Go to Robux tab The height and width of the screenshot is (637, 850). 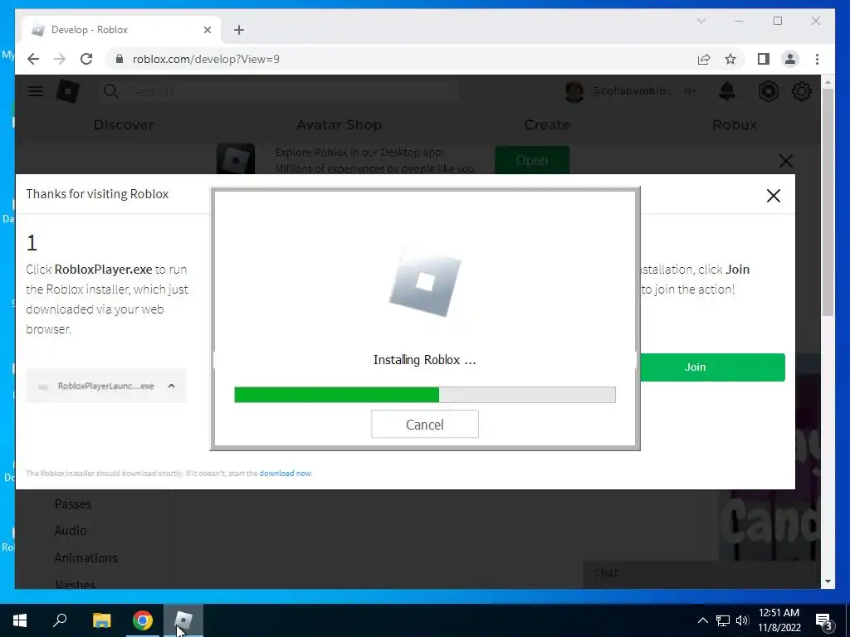(x=734, y=124)
